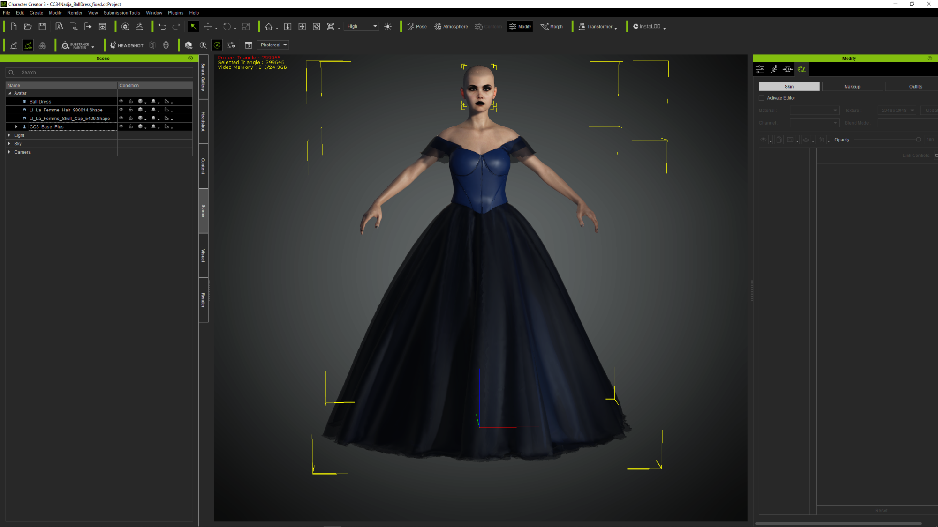This screenshot has width=938, height=527.
Task: Open the File menu
Action: pyautogui.click(x=7, y=13)
